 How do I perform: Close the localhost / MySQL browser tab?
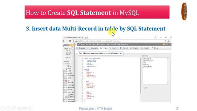click(x=82, y=38)
